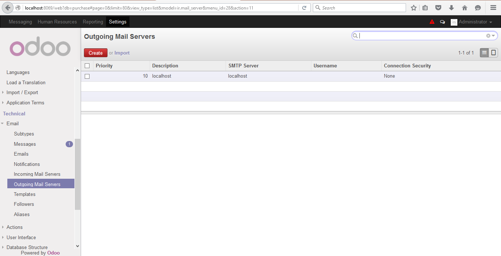
Task: Tick the select-all checkbox in table header
Action: click(87, 66)
